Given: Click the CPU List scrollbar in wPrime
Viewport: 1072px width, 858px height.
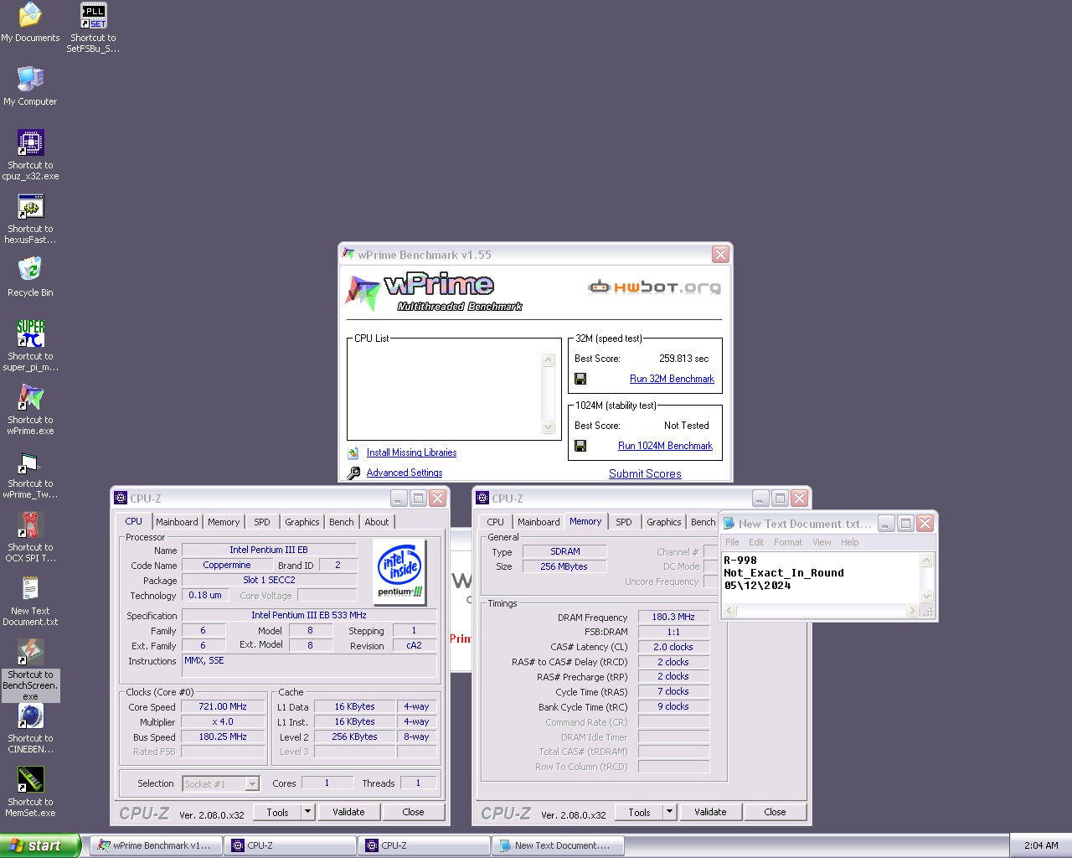Looking at the screenshot, I should pyautogui.click(x=549, y=394).
